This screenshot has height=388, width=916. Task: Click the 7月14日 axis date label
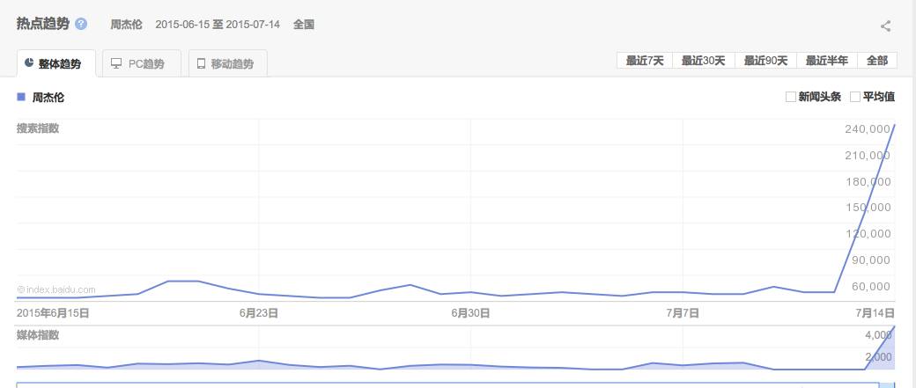tap(875, 313)
